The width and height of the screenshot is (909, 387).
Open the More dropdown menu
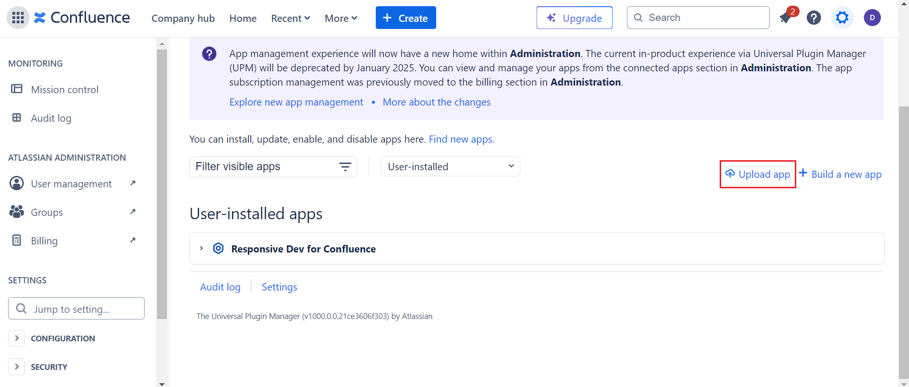[x=341, y=18]
